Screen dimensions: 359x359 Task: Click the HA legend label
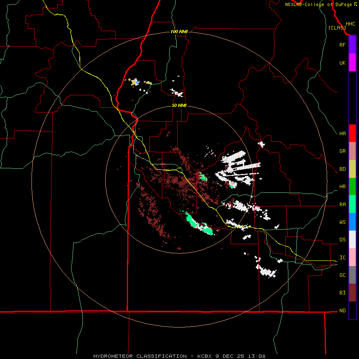(342, 133)
